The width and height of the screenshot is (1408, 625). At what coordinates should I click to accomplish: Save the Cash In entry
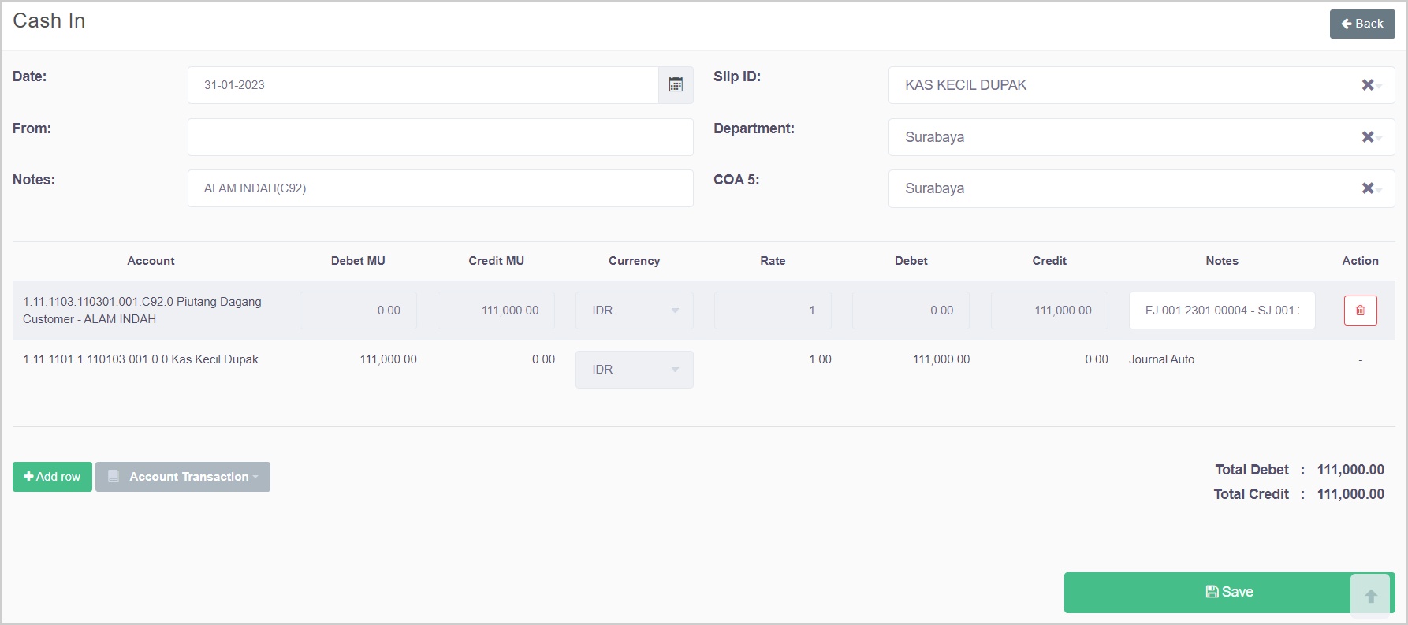1206,593
